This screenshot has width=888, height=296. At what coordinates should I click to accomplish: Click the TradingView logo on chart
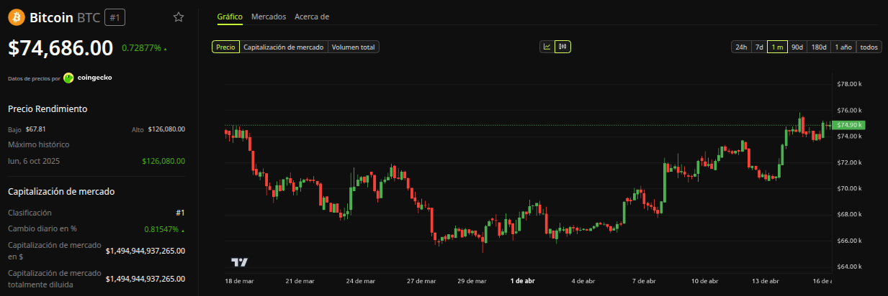click(239, 263)
